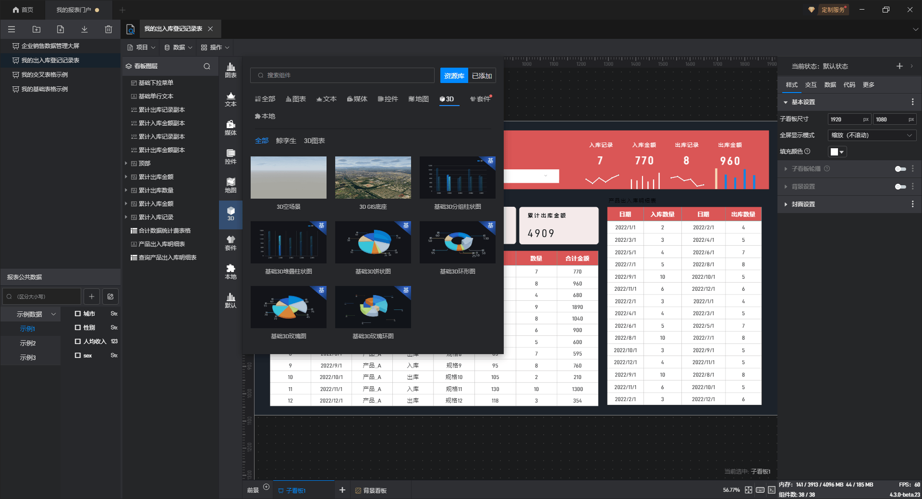
Task: Click the sub-board width field 1920
Action: (x=849, y=119)
